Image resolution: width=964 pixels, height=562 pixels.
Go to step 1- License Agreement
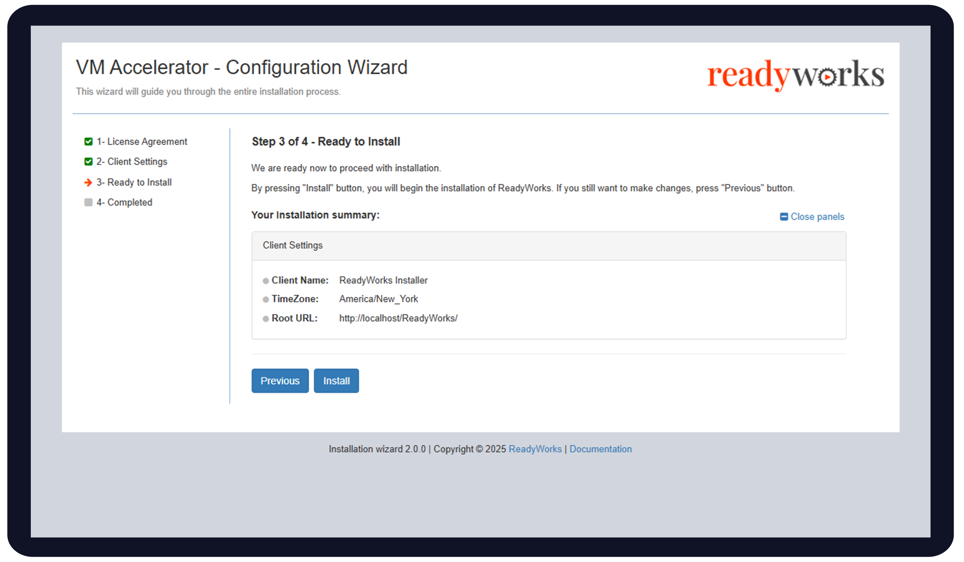141,142
